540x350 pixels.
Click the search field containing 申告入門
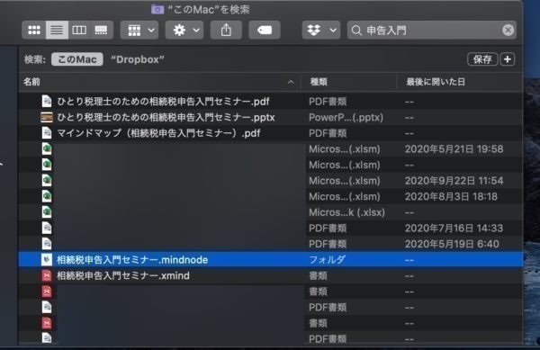(432, 31)
